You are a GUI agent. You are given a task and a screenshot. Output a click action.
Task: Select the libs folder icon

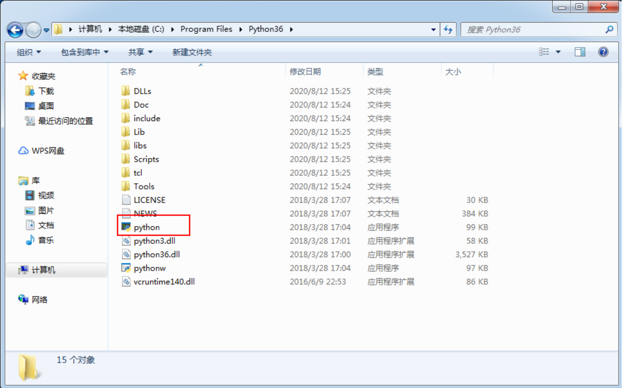click(x=126, y=145)
